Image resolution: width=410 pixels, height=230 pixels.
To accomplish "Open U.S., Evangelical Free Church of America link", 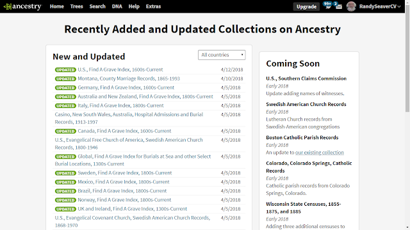I will point(129,144).
